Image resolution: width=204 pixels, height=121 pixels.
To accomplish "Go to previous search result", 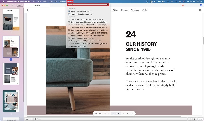I will [190, 119].
